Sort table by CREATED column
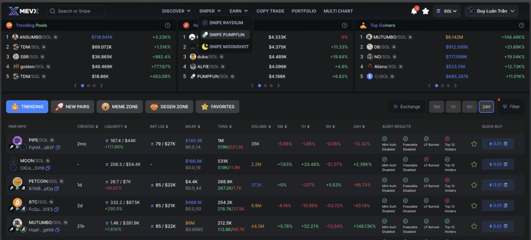The width and height of the screenshot is (531, 240). [x=87, y=126]
